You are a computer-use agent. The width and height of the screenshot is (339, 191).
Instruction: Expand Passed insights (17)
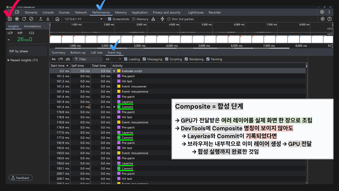[x=23, y=60]
